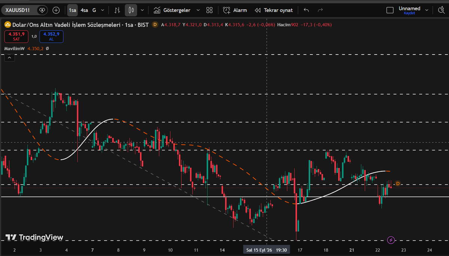
Task: Open the quick search magnifier icon
Action: click(x=441, y=10)
